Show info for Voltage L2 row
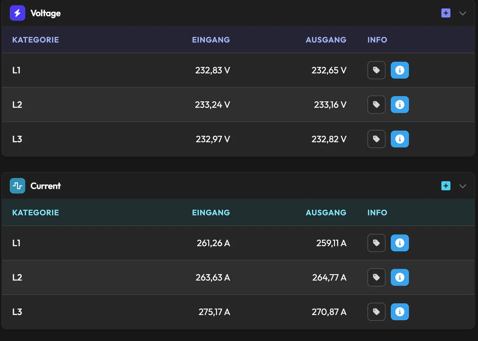Viewport: 478px width, 341px height. click(x=400, y=105)
